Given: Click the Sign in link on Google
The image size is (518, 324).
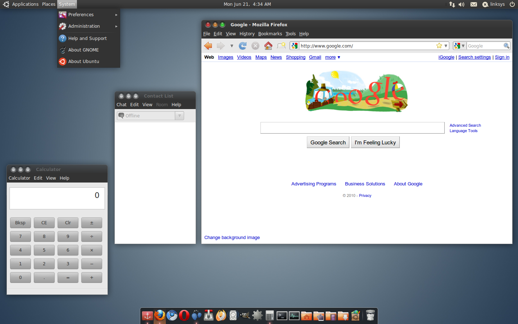Looking at the screenshot, I should pyautogui.click(x=502, y=57).
